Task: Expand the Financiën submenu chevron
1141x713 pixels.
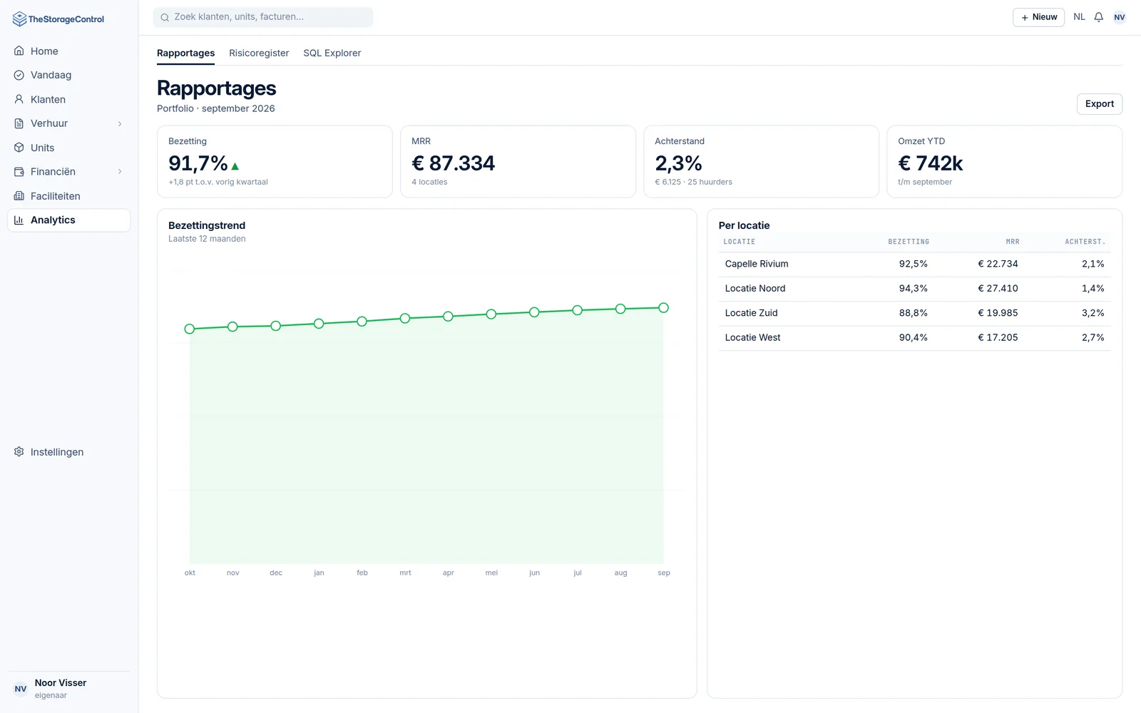Action: tap(120, 172)
